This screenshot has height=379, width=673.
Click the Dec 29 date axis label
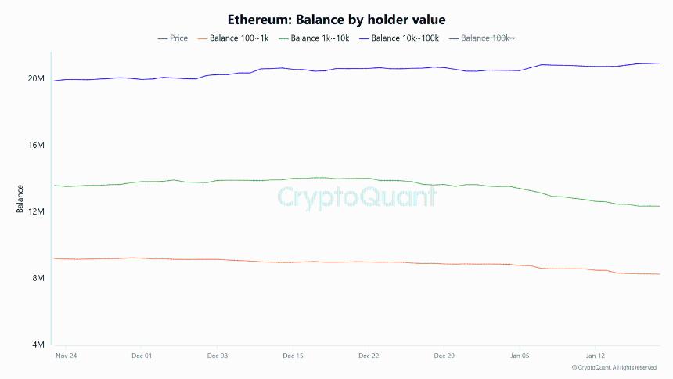(x=444, y=356)
